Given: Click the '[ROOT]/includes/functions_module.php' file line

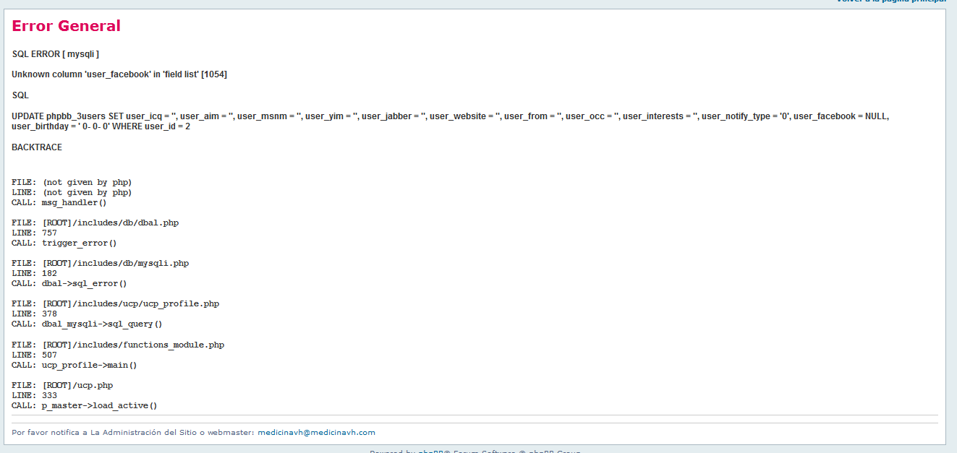Looking at the screenshot, I should click(118, 345).
